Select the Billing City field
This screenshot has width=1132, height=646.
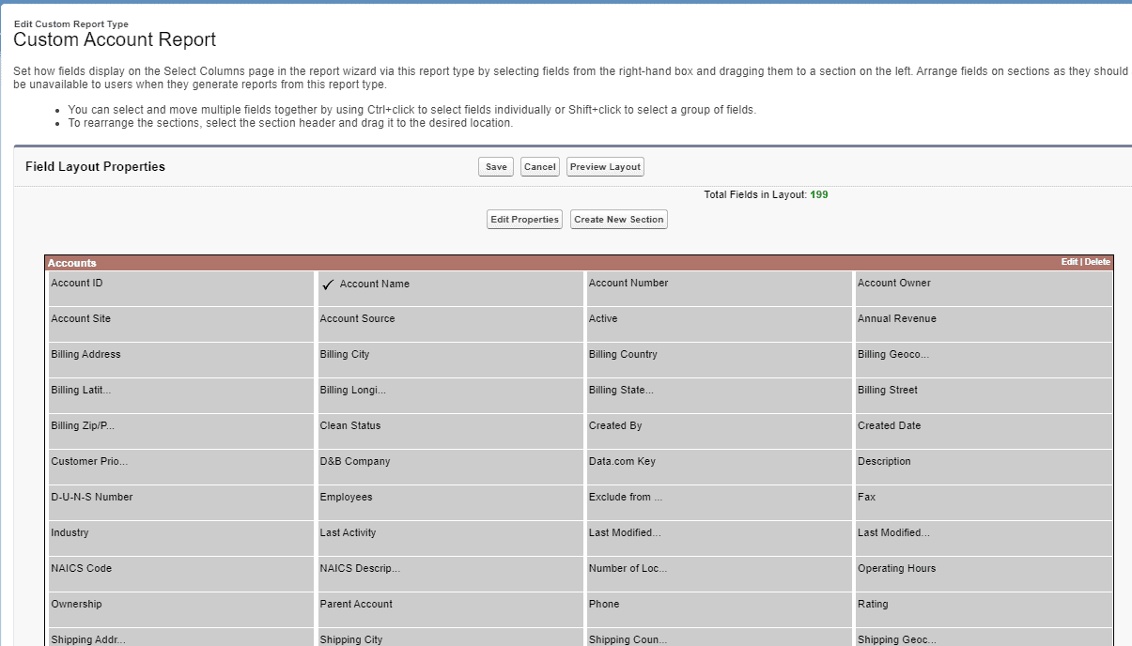coord(451,360)
